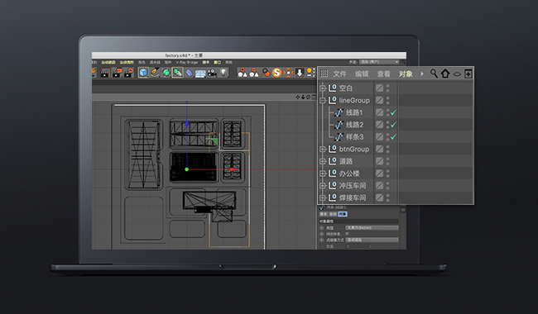Click the Render View clapperboard icon
This screenshot has width=538, height=314.
tap(105, 73)
